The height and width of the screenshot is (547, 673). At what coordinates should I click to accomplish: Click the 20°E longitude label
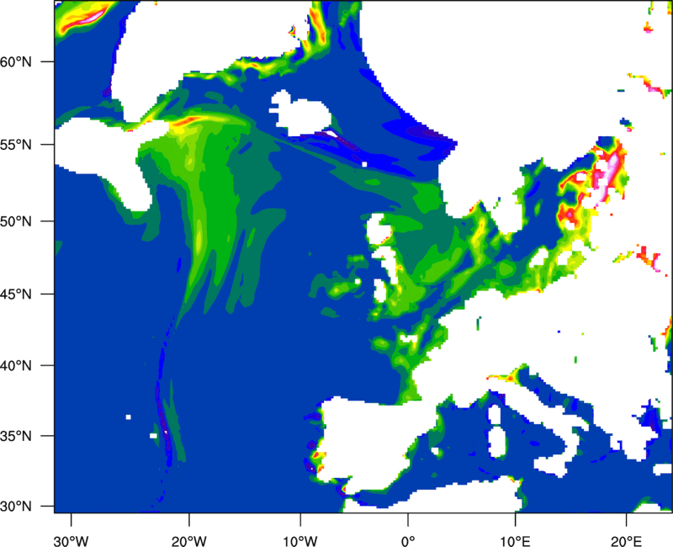[626, 541]
